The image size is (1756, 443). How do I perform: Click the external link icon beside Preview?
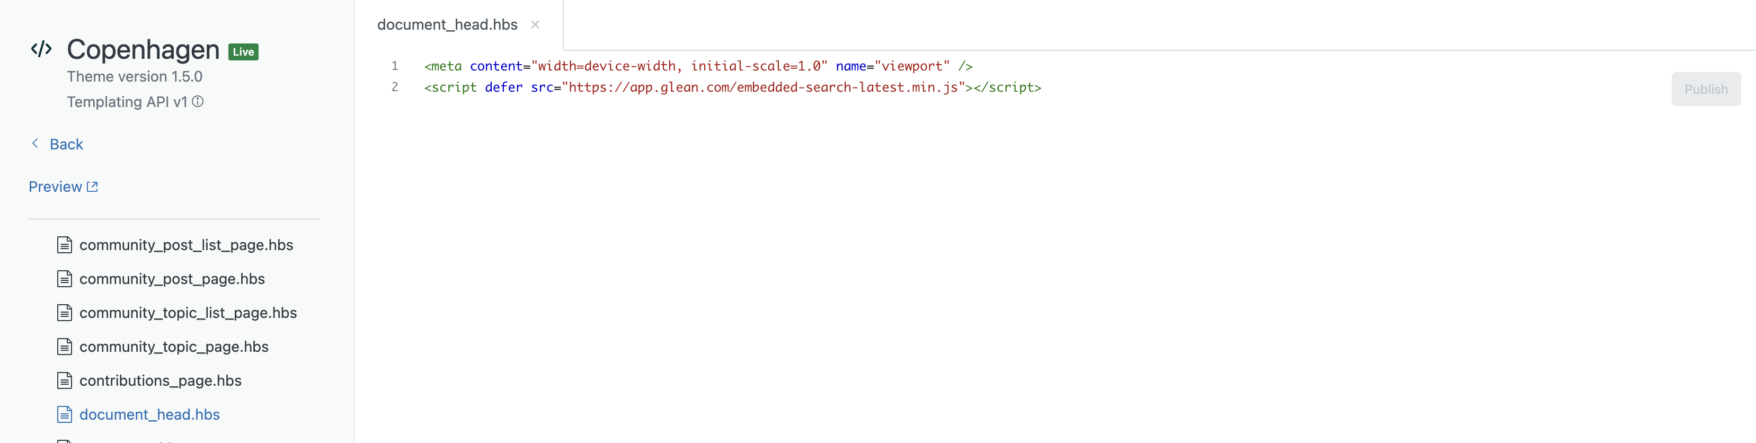[92, 186]
